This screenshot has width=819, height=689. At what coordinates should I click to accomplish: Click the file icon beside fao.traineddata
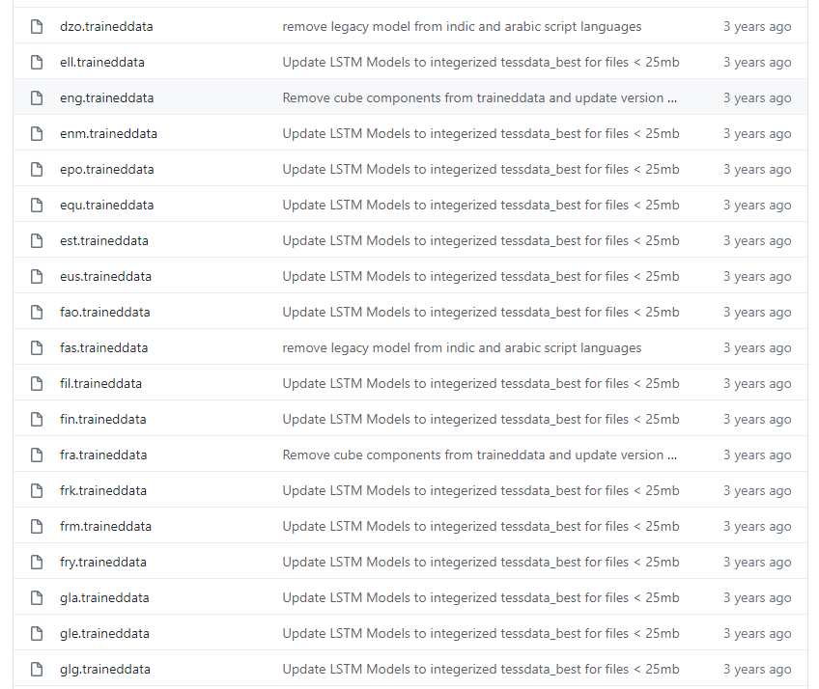tap(37, 312)
